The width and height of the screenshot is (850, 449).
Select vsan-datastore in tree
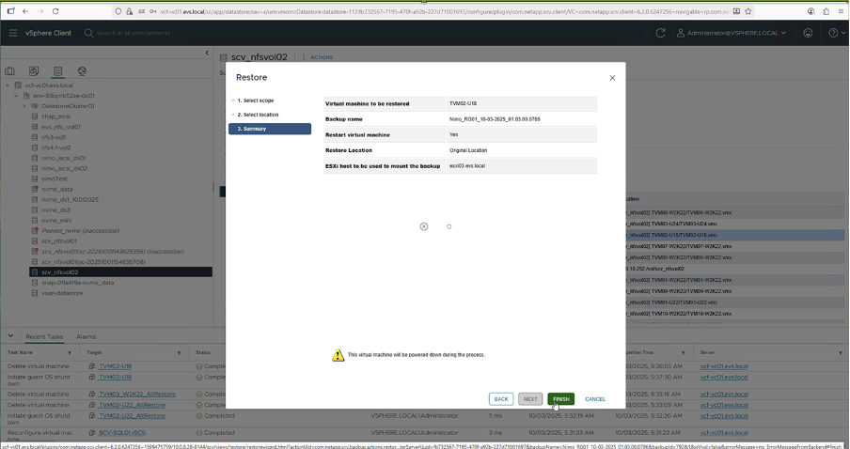[x=62, y=293]
